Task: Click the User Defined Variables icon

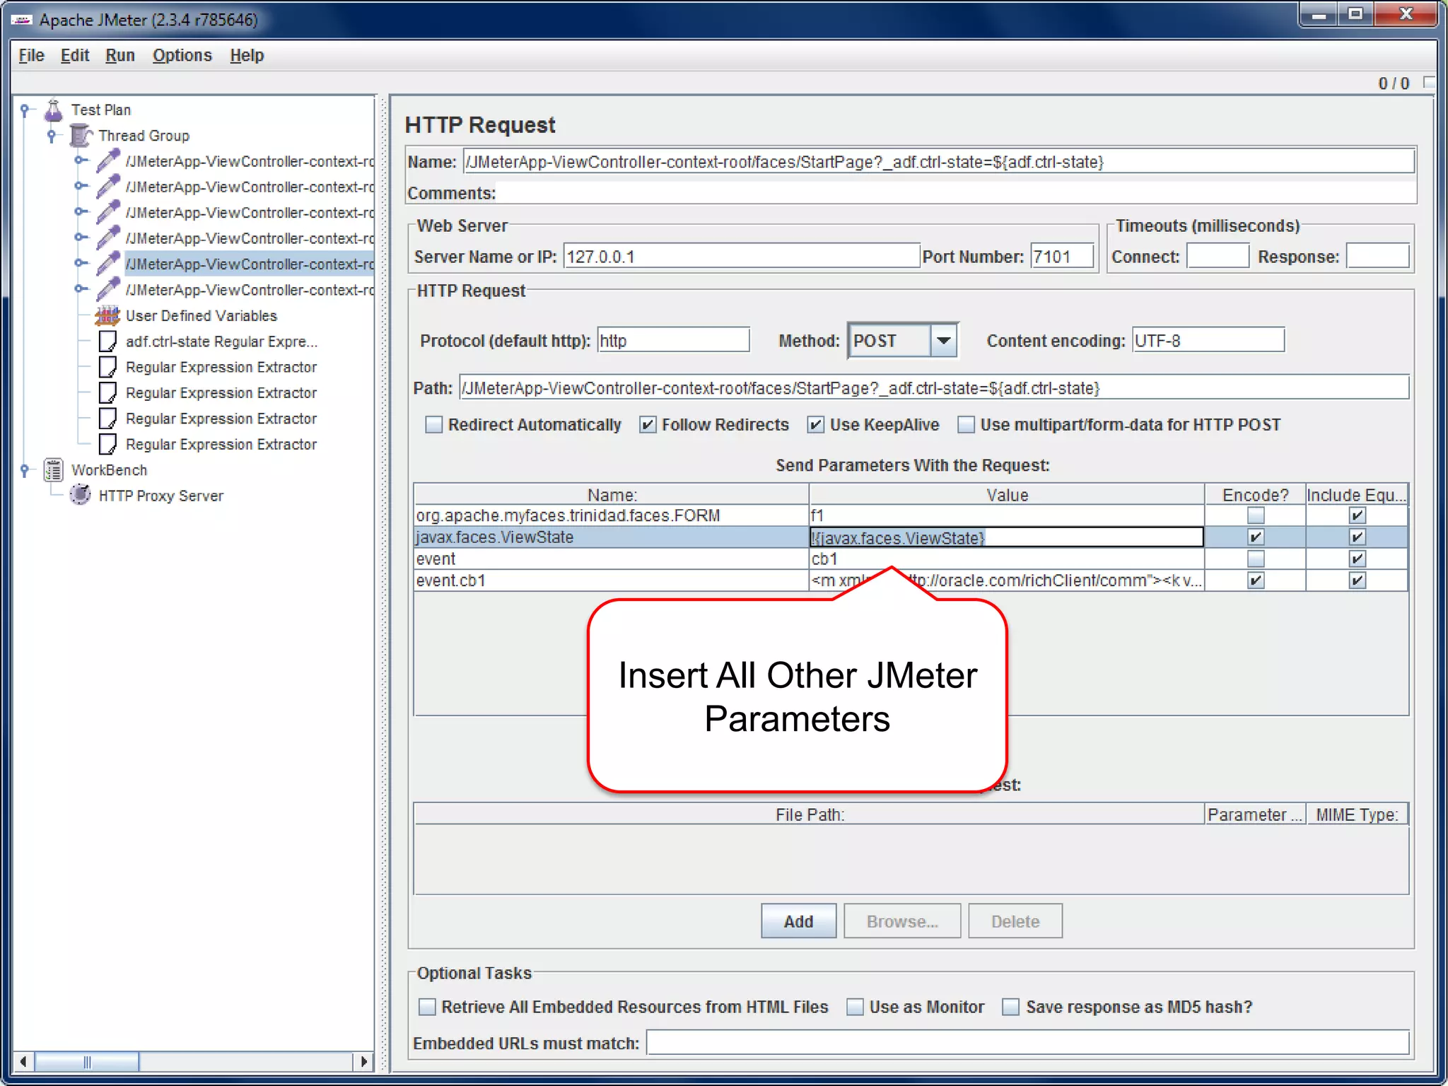Action: (x=107, y=315)
